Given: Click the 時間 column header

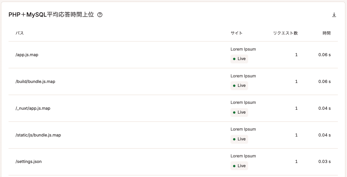Looking at the screenshot, I should (x=326, y=33).
